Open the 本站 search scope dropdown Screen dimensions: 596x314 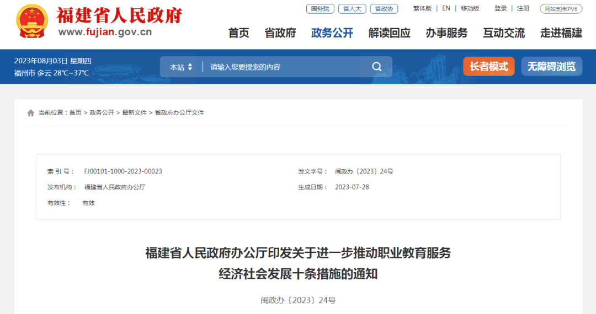pos(181,67)
